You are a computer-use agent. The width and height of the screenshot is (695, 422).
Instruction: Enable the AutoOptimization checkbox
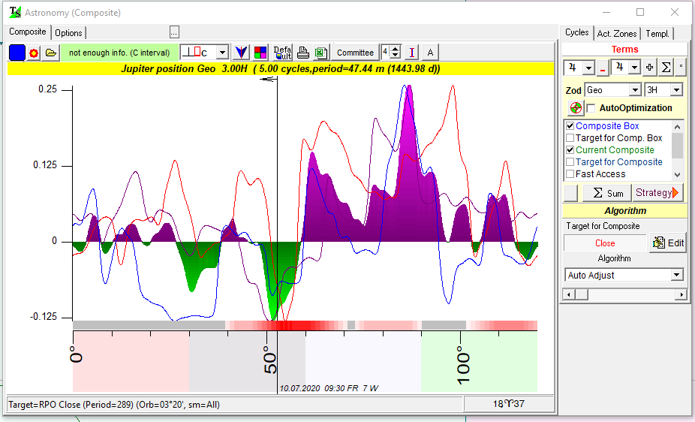click(x=591, y=108)
